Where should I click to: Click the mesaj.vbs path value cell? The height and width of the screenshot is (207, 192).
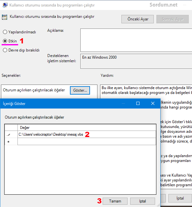pos(87,134)
